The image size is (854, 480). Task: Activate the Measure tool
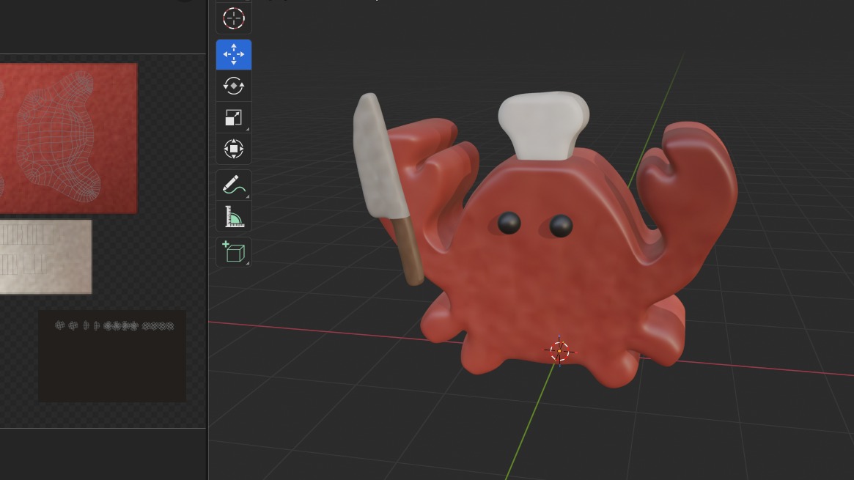233,216
